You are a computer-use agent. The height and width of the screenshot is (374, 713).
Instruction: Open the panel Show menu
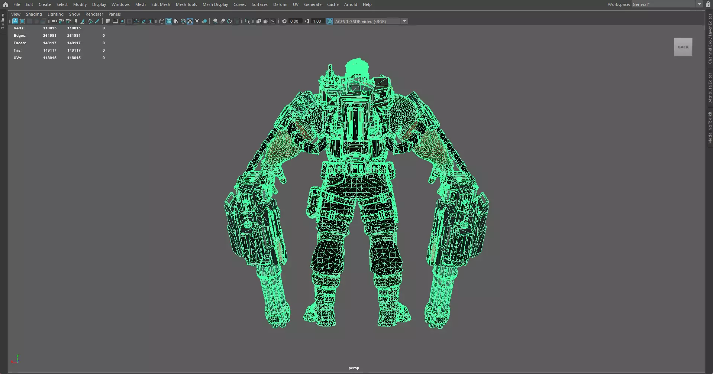[74, 14]
